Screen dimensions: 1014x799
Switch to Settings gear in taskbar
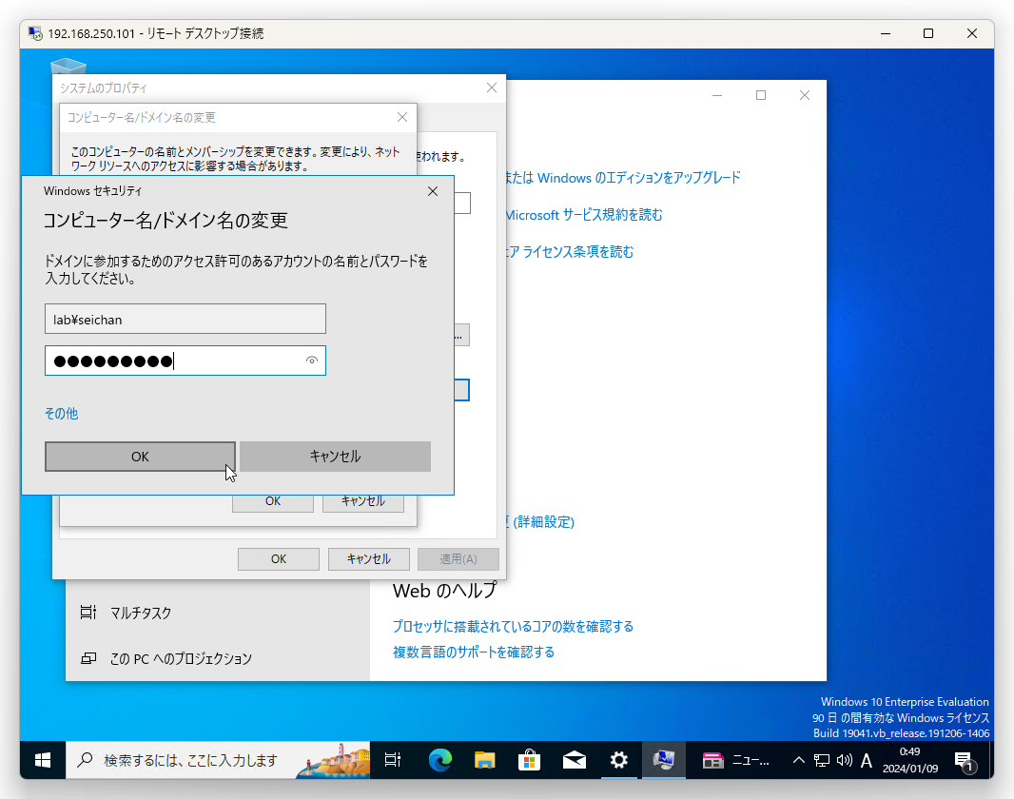point(619,760)
